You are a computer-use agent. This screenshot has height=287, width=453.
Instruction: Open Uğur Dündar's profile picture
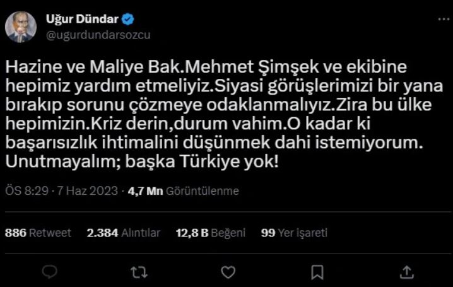click(21, 26)
